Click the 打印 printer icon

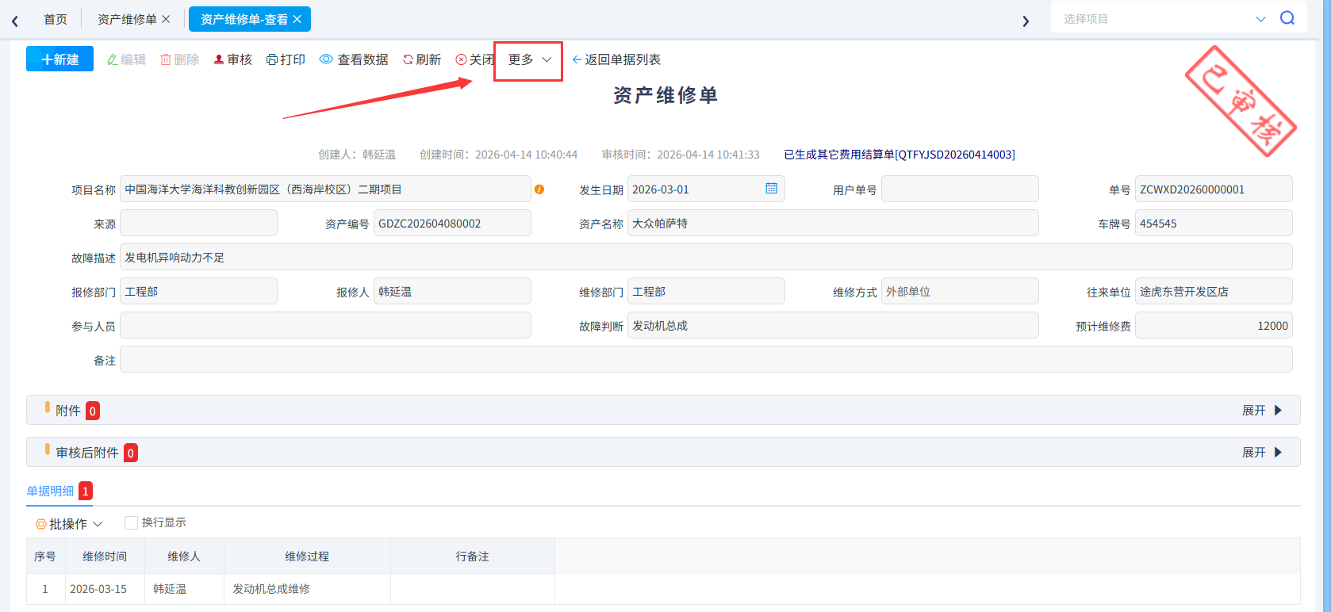272,59
